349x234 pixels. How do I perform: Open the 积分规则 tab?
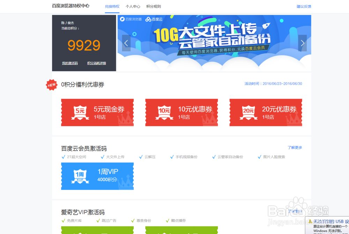coord(154,6)
